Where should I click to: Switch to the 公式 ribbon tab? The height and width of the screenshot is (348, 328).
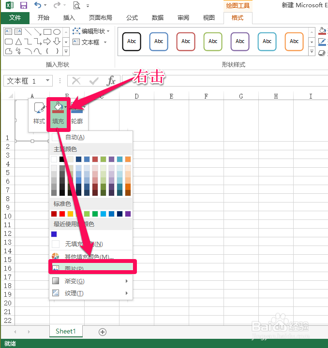click(132, 18)
